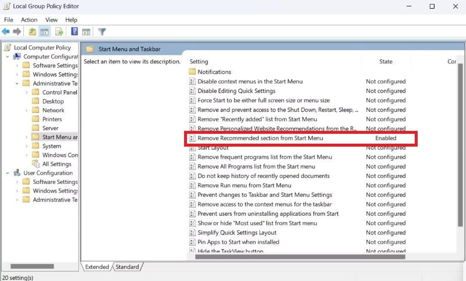466x281 pixels.
Task: Collapse the Computer Configuration node
Action: pos(8,56)
